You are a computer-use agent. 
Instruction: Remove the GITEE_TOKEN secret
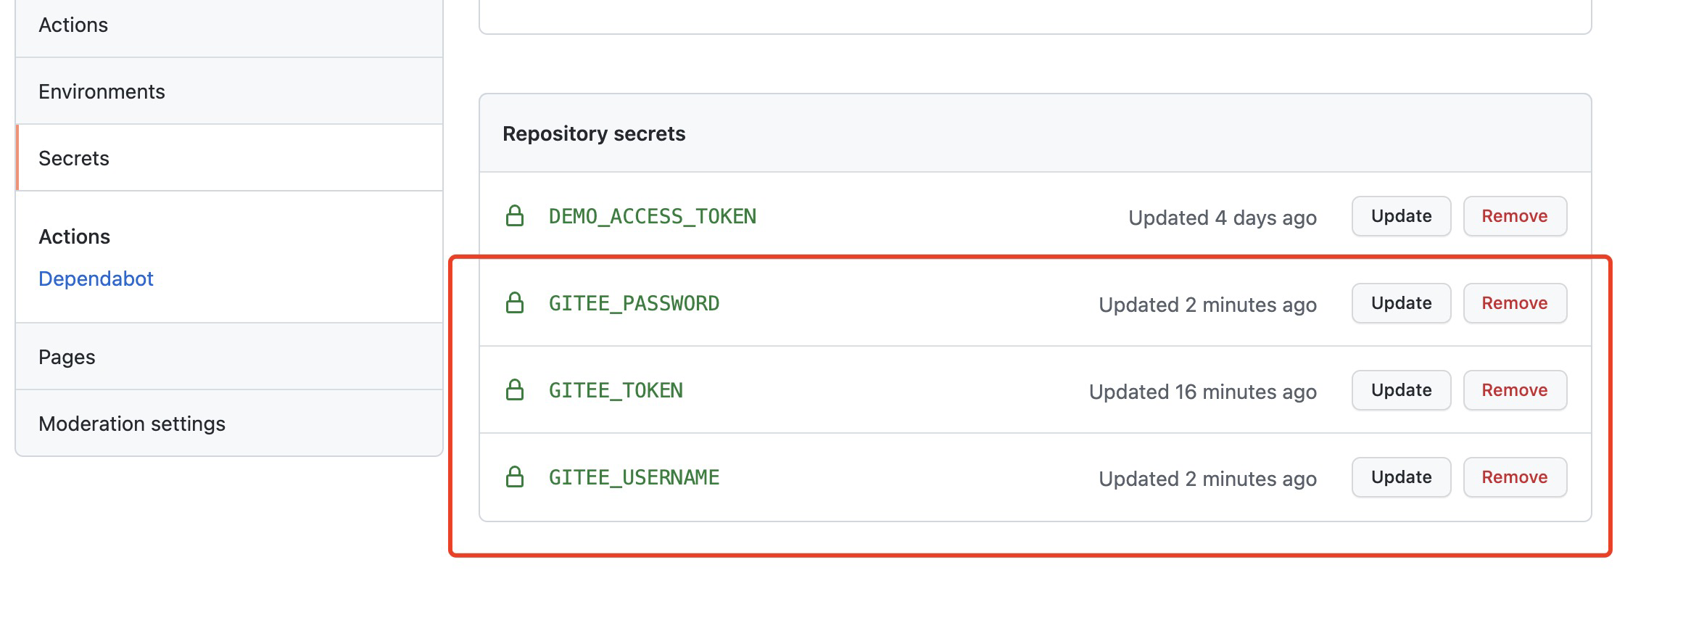tap(1515, 390)
